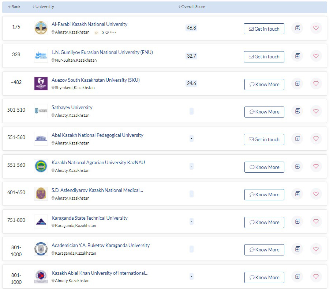Get in touch with L.N. Gumilyov Eurasian University
This screenshot has width=333, height=289.
point(264,57)
